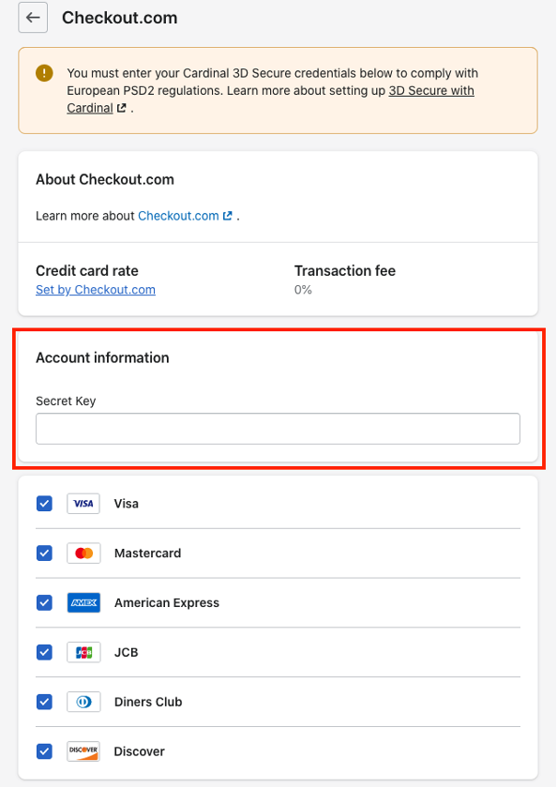The height and width of the screenshot is (788, 557).
Task: Click the Discover card logo
Action: pyautogui.click(x=83, y=751)
